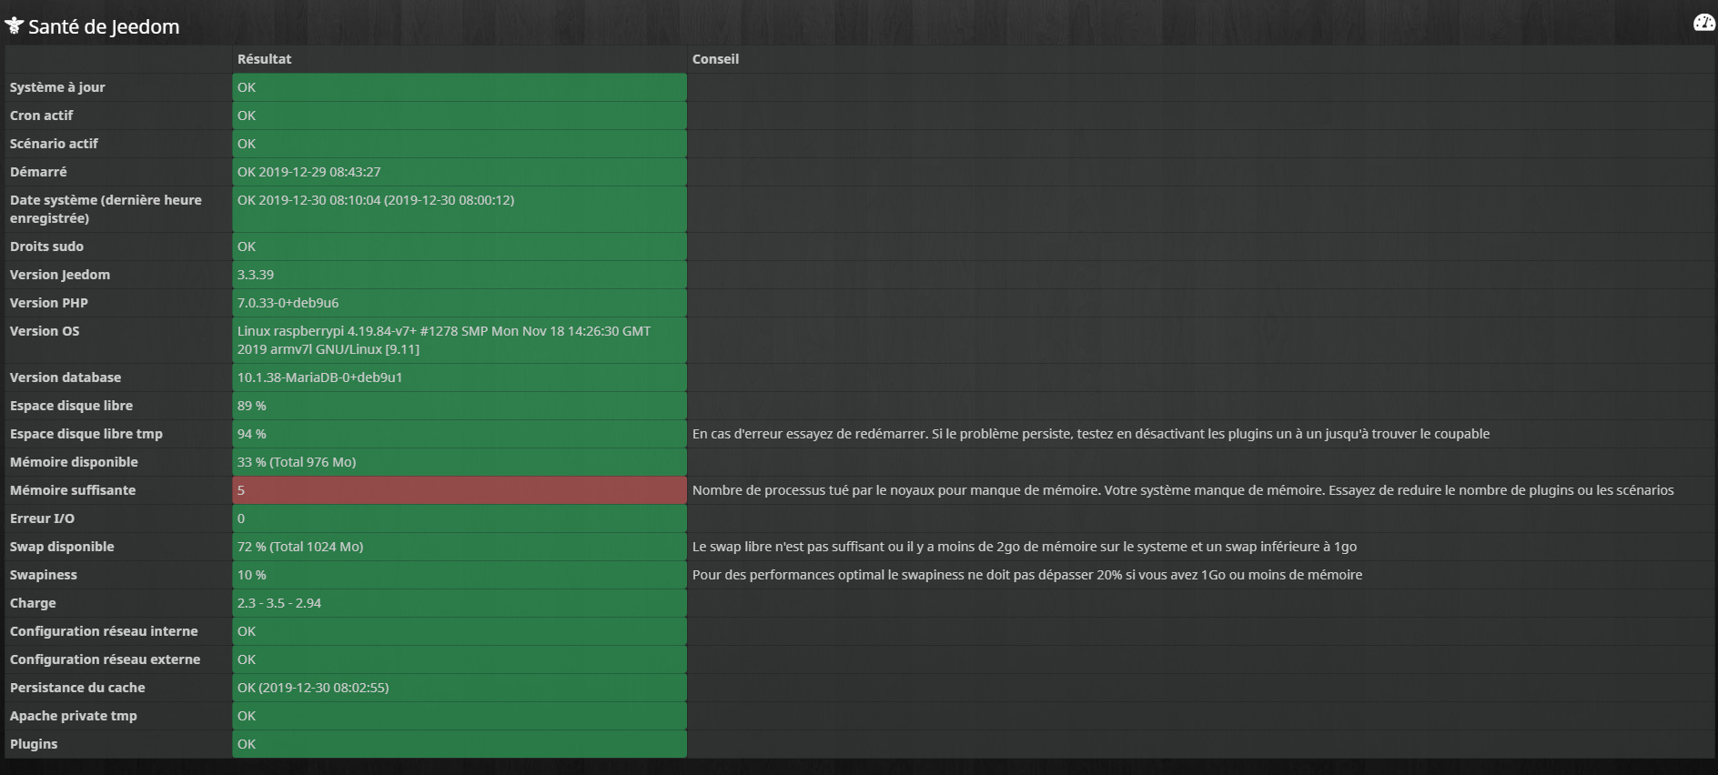Click the advice 'Nombre de processus tué par le noyaux'

tap(1183, 490)
